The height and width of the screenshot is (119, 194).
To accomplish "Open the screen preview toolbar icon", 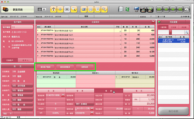I will (84, 9).
